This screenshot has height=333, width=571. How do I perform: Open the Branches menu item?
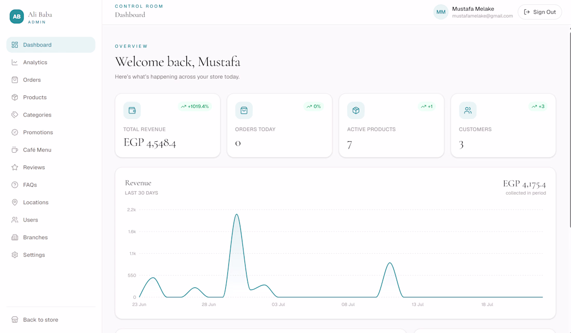coord(51,238)
